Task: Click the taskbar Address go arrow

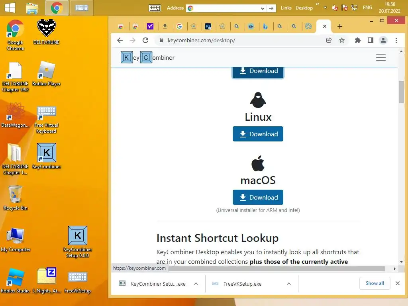Action: [x=271, y=8]
